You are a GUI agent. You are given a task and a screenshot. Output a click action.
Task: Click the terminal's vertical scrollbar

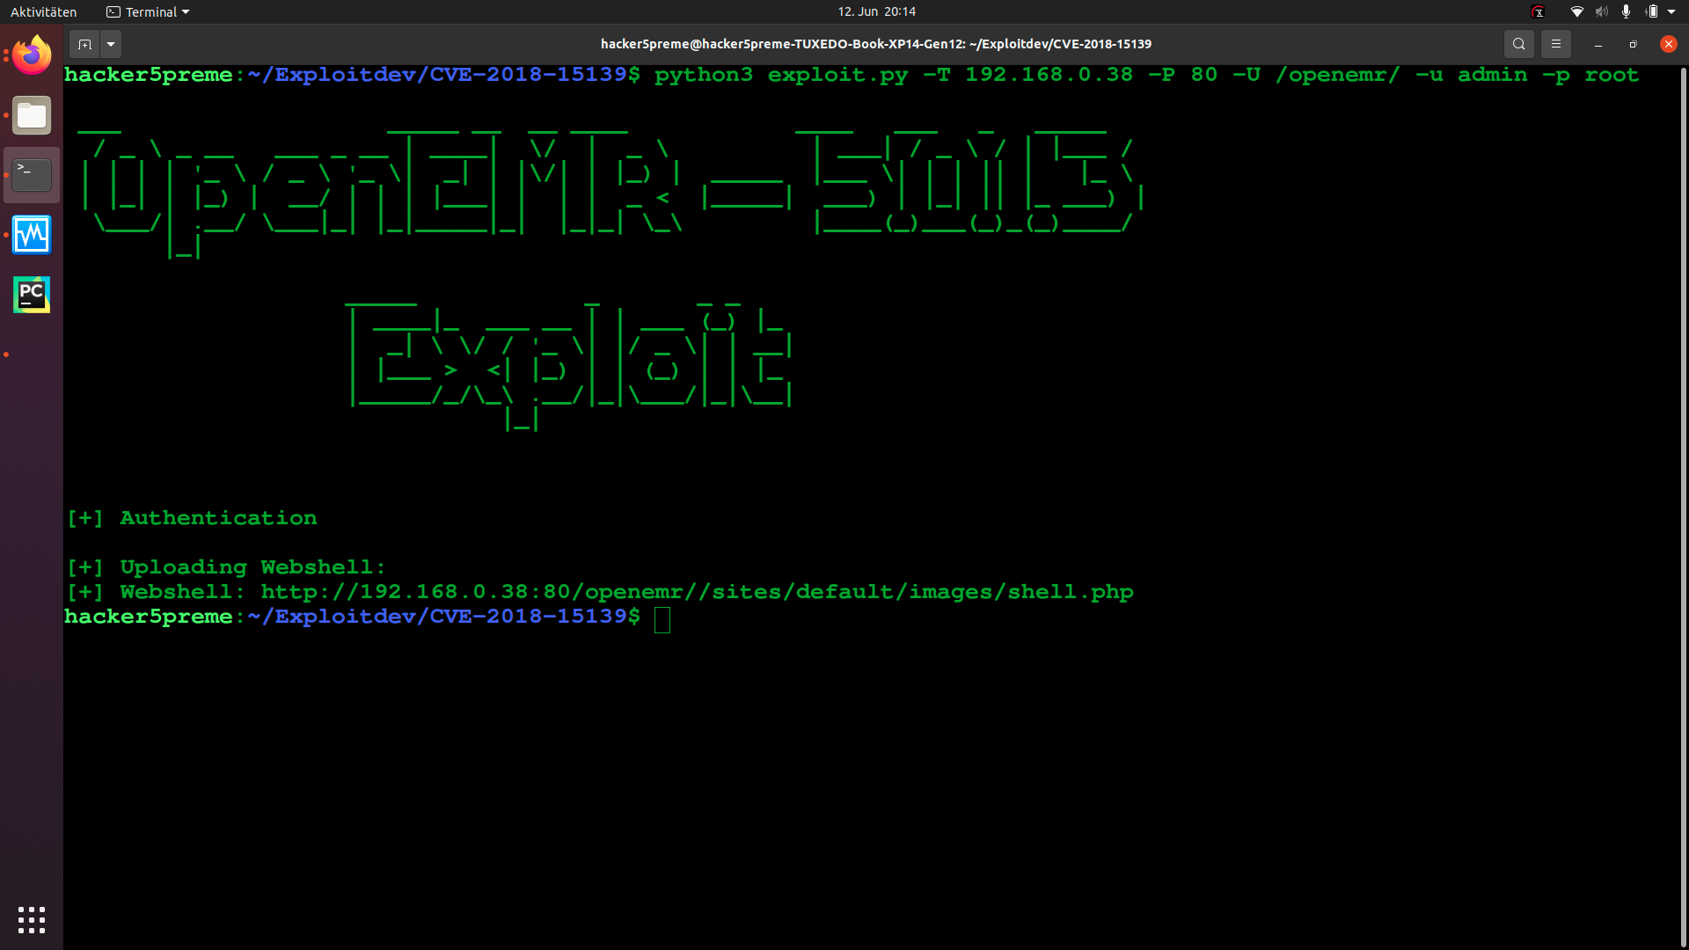[x=1683, y=506]
